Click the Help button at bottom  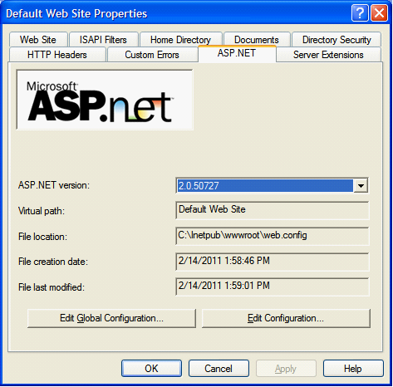(353, 369)
